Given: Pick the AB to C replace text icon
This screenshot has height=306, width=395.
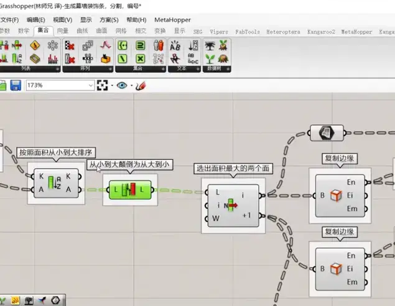Looking at the screenshot, I should pyautogui.click(x=193, y=58).
